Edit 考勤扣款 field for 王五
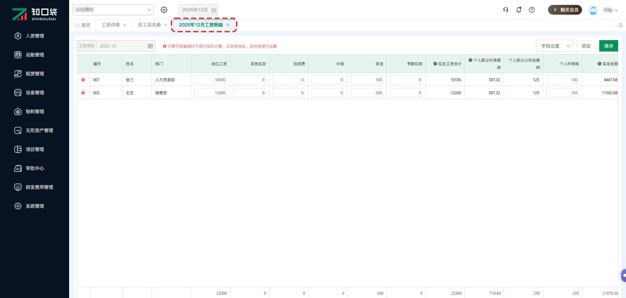 tap(406, 93)
